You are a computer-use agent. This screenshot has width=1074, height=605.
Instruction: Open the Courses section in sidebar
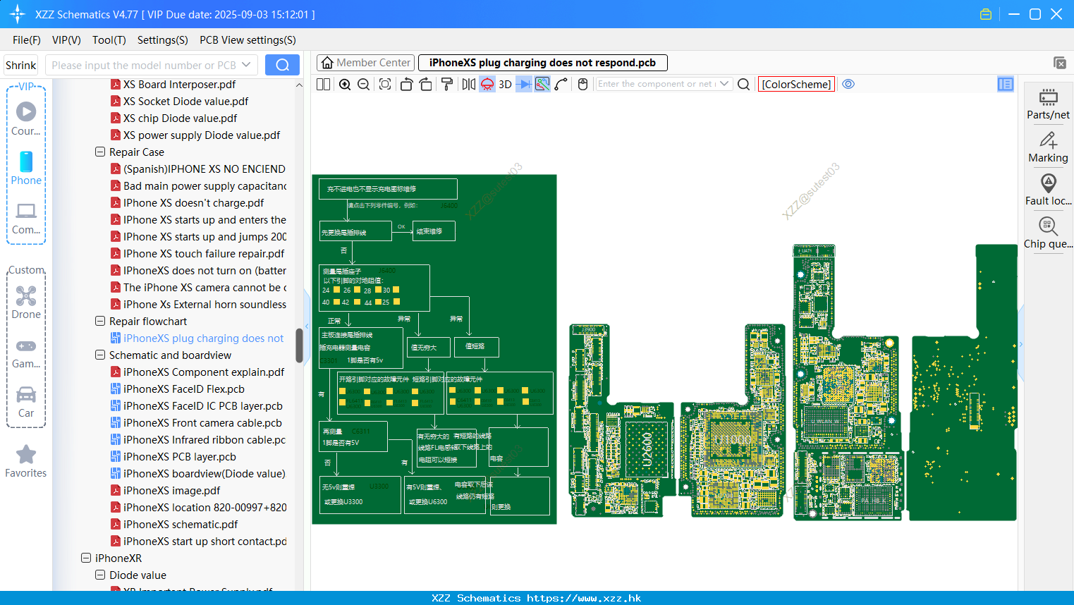click(26, 119)
